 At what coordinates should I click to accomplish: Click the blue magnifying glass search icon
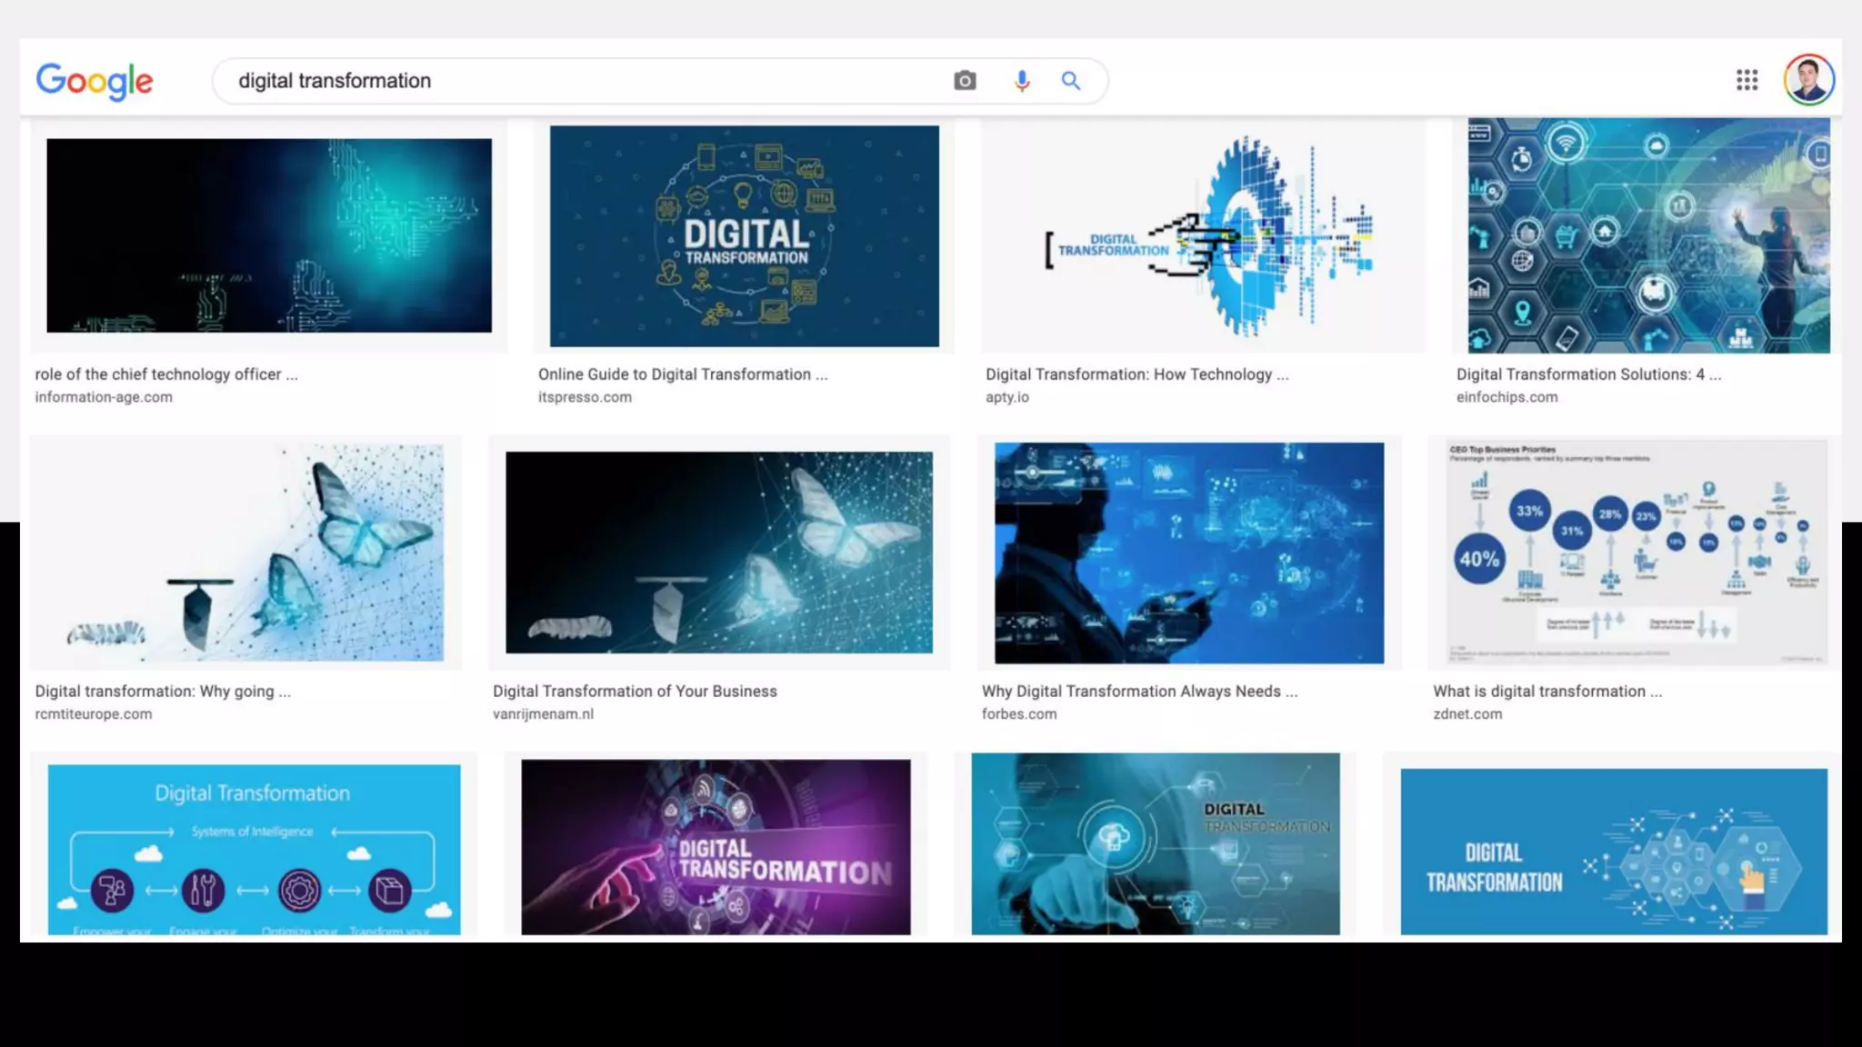1071,81
